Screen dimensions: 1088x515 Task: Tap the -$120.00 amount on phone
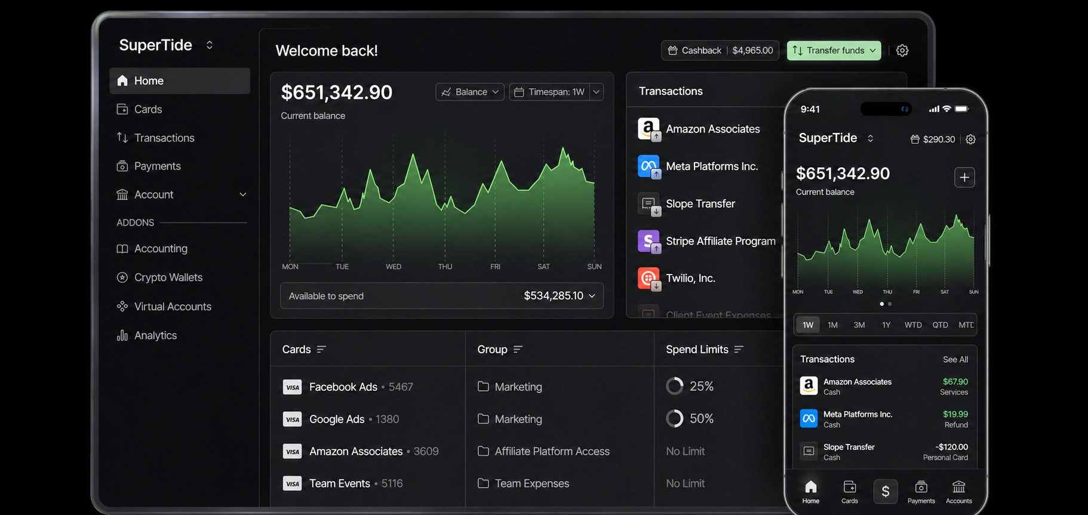click(952, 446)
